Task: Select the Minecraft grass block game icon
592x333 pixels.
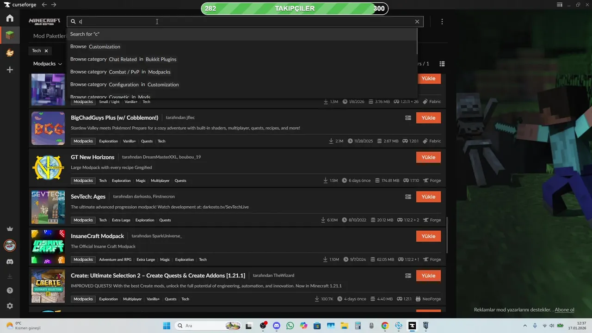Action: pyautogui.click(x=10, y=35)
